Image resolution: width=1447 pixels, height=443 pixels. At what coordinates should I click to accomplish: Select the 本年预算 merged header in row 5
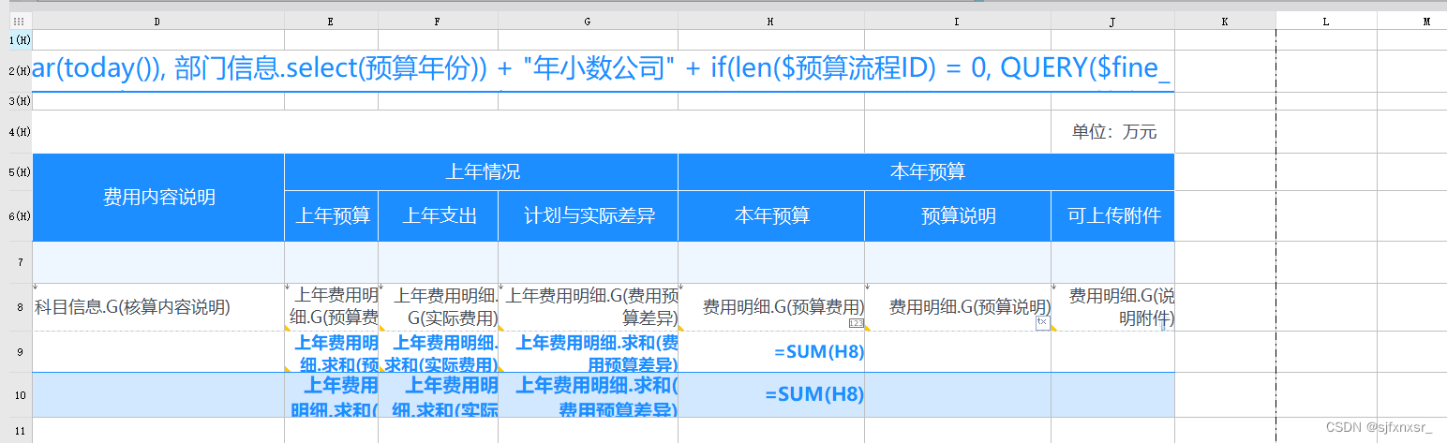pyautogui.click(x=926, y=172)
